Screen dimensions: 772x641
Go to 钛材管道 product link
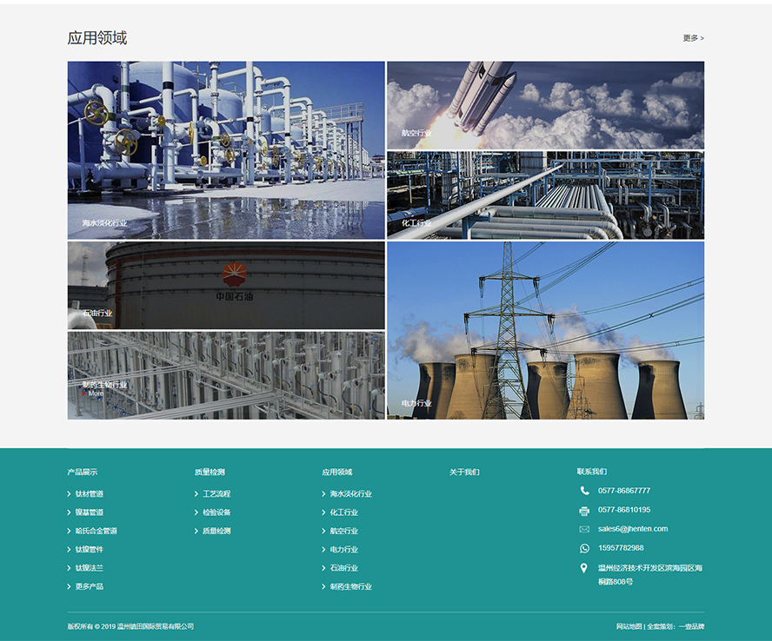click(x=90, y=494)
